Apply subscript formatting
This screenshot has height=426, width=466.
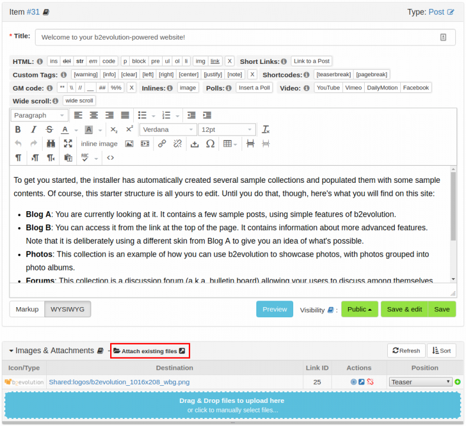point(114,130)
